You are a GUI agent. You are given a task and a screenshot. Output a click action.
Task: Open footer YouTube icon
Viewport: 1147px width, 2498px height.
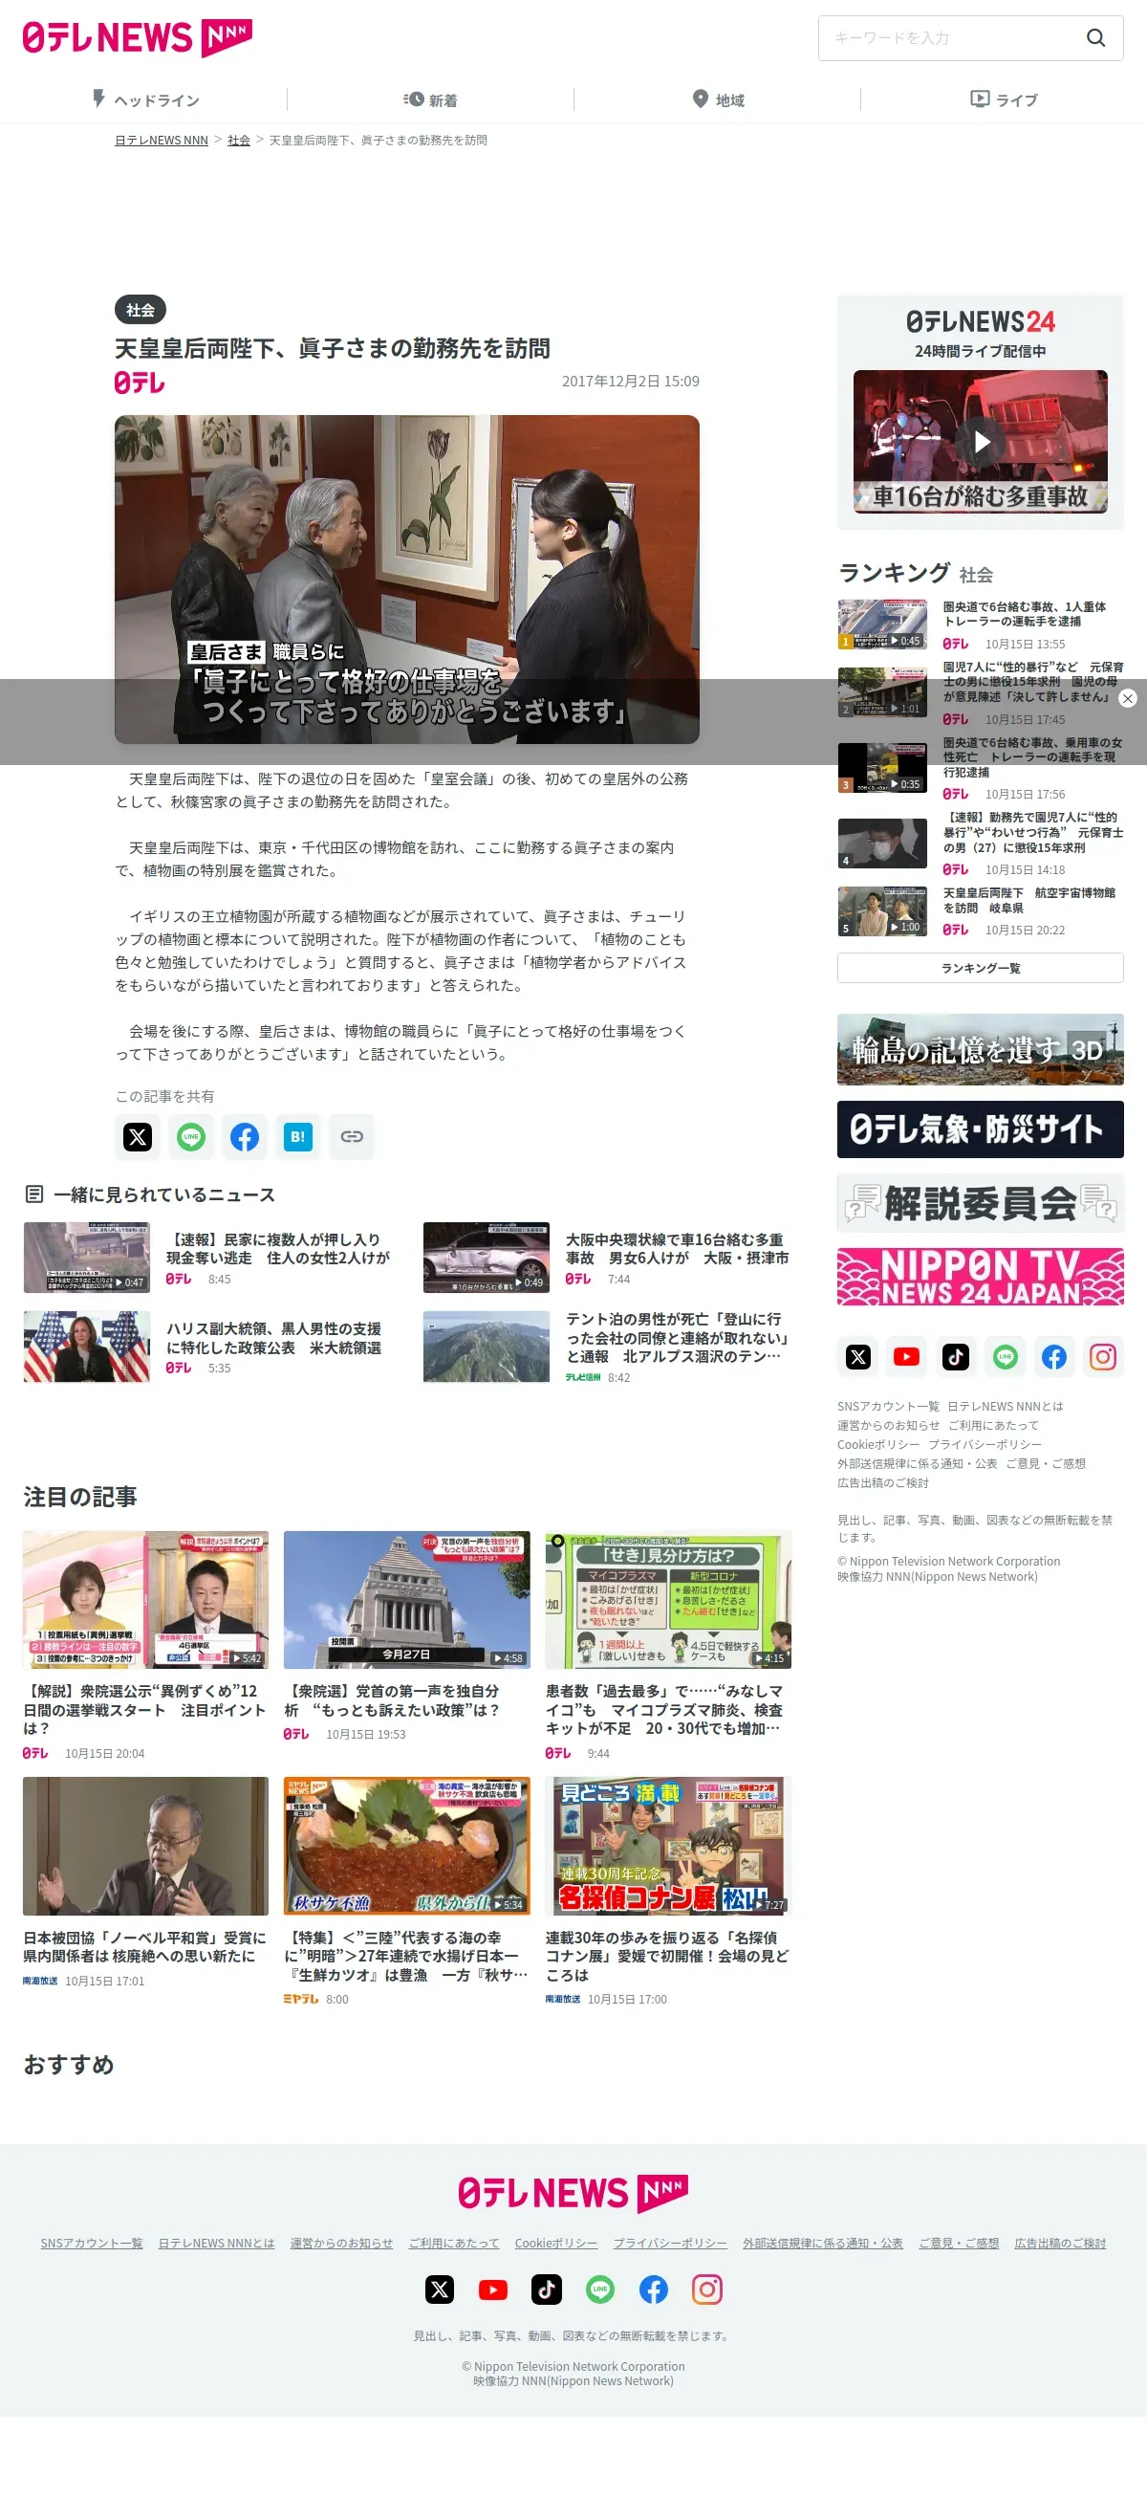(492, 2289)
